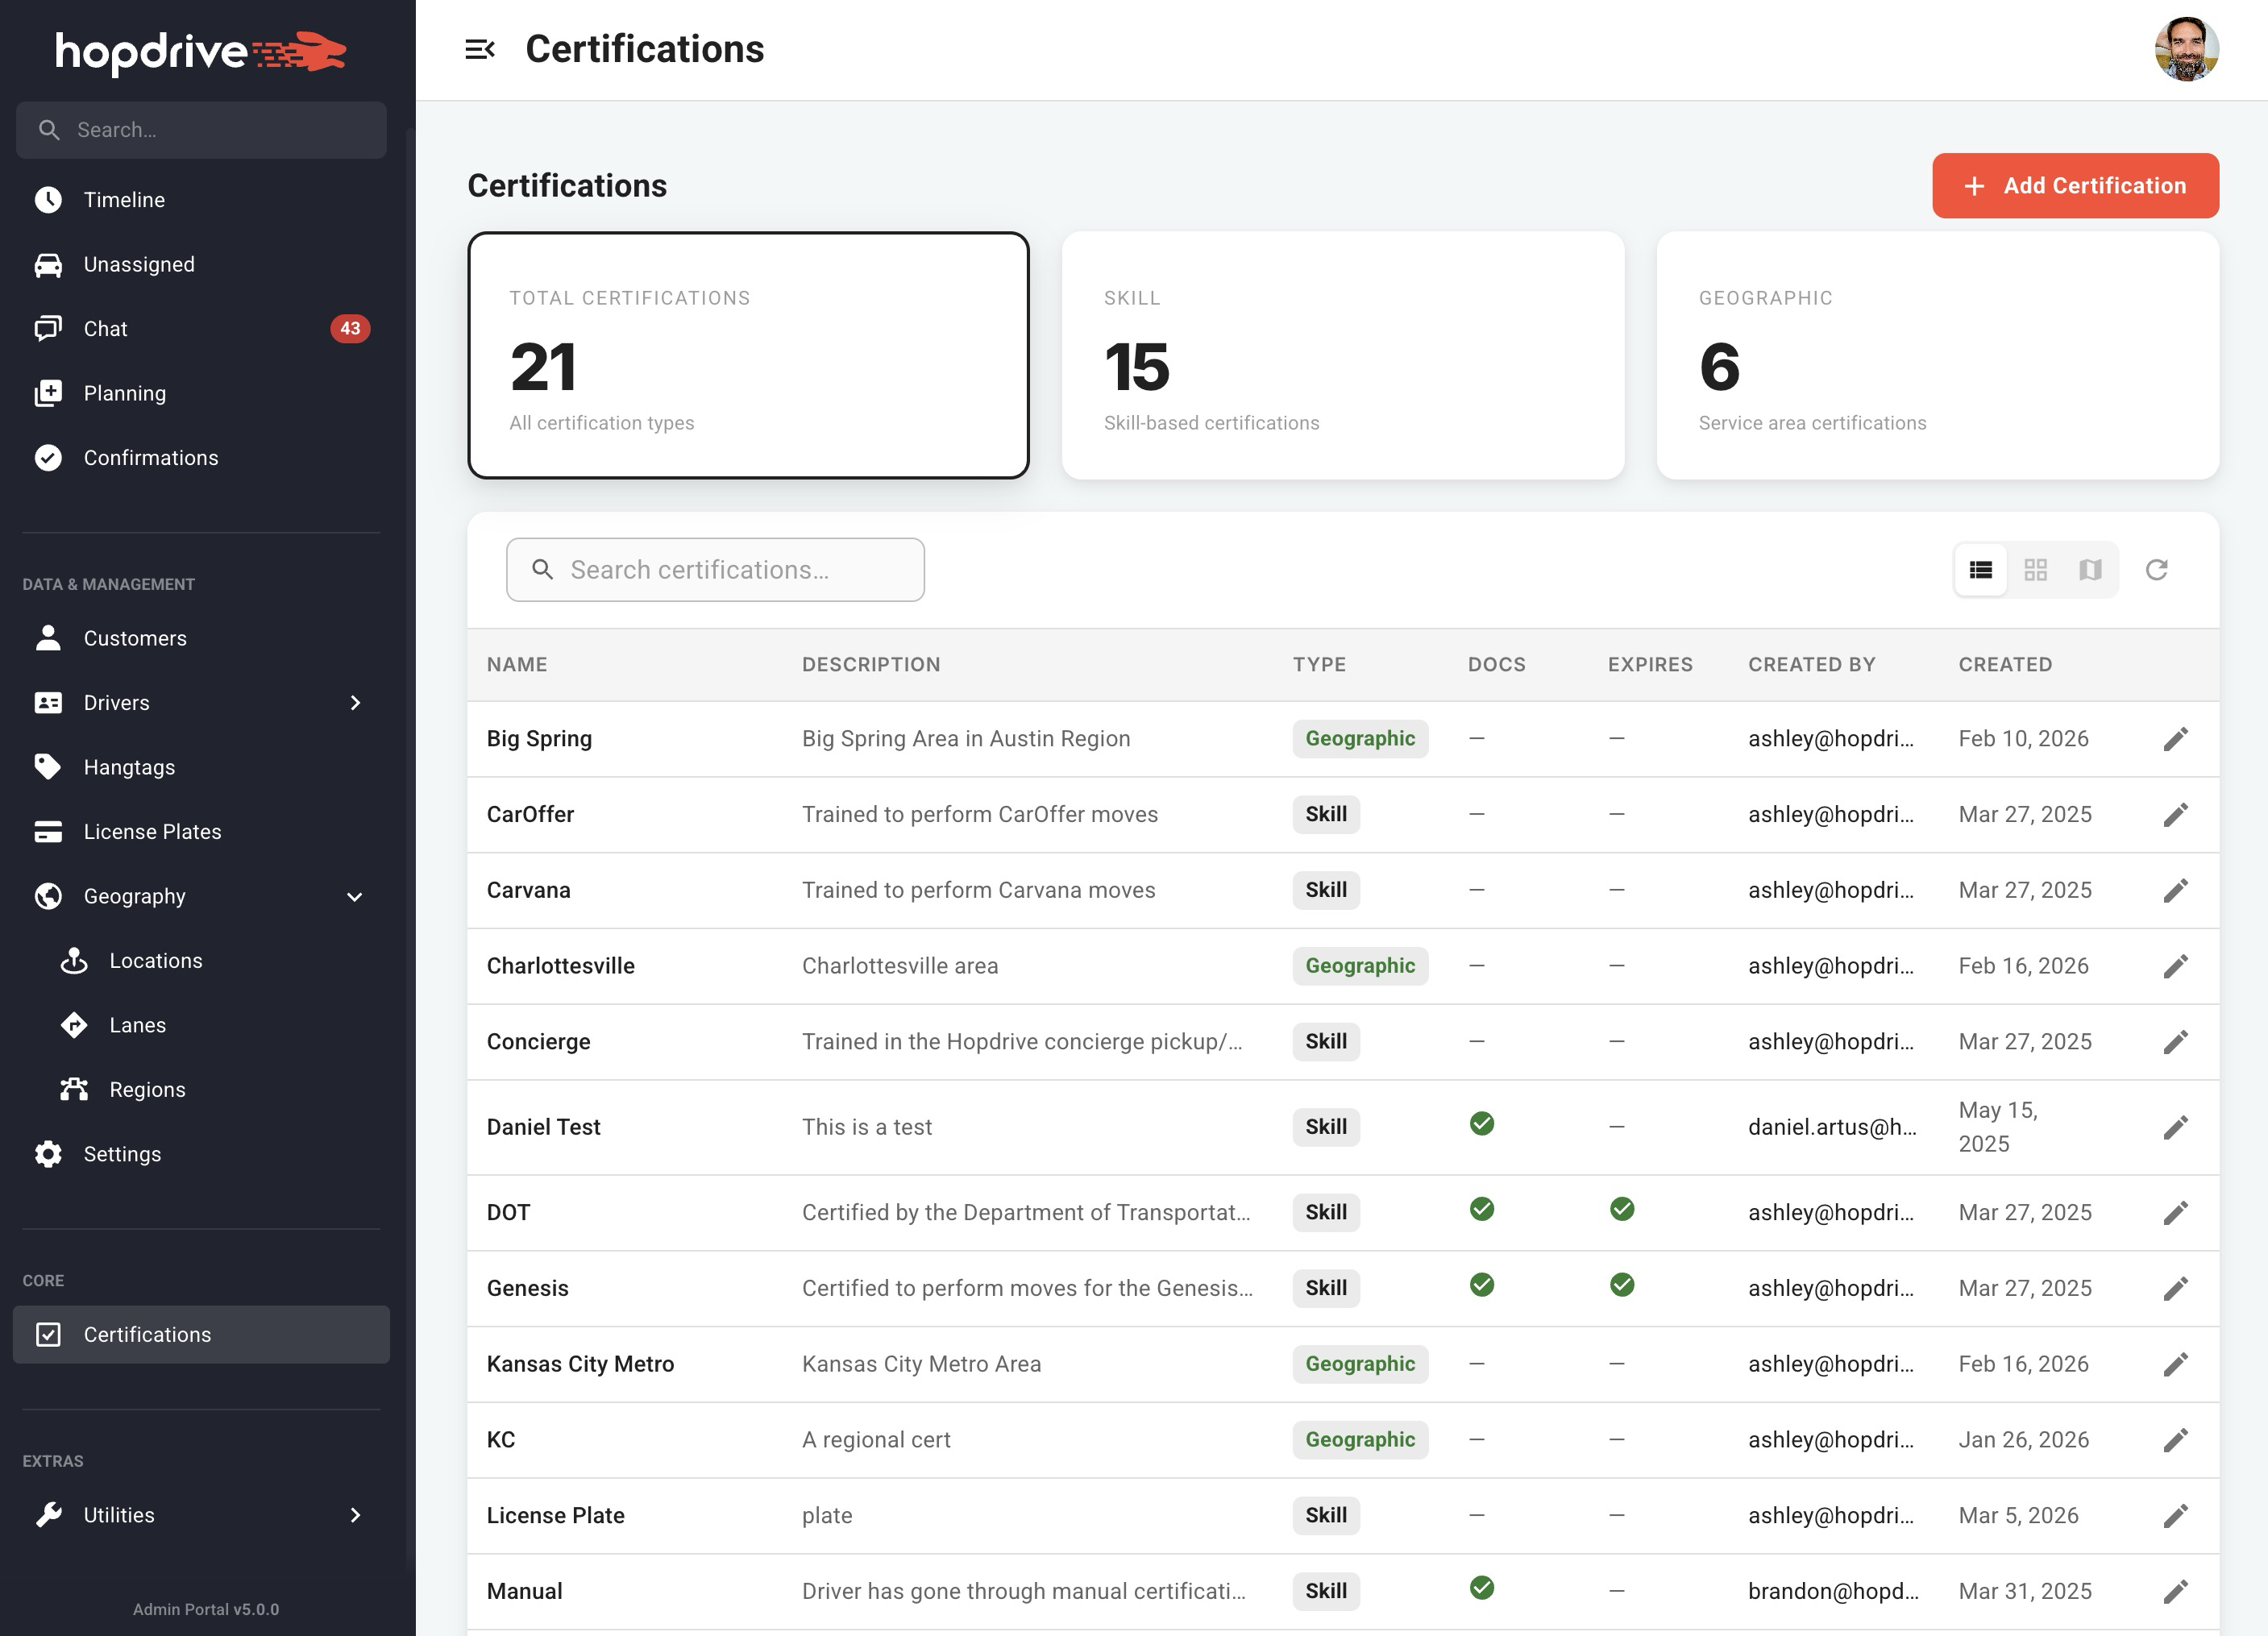Refresh the certifications list
Viewport: 2268px width, 1636px height.
(x=2157, y=569)
